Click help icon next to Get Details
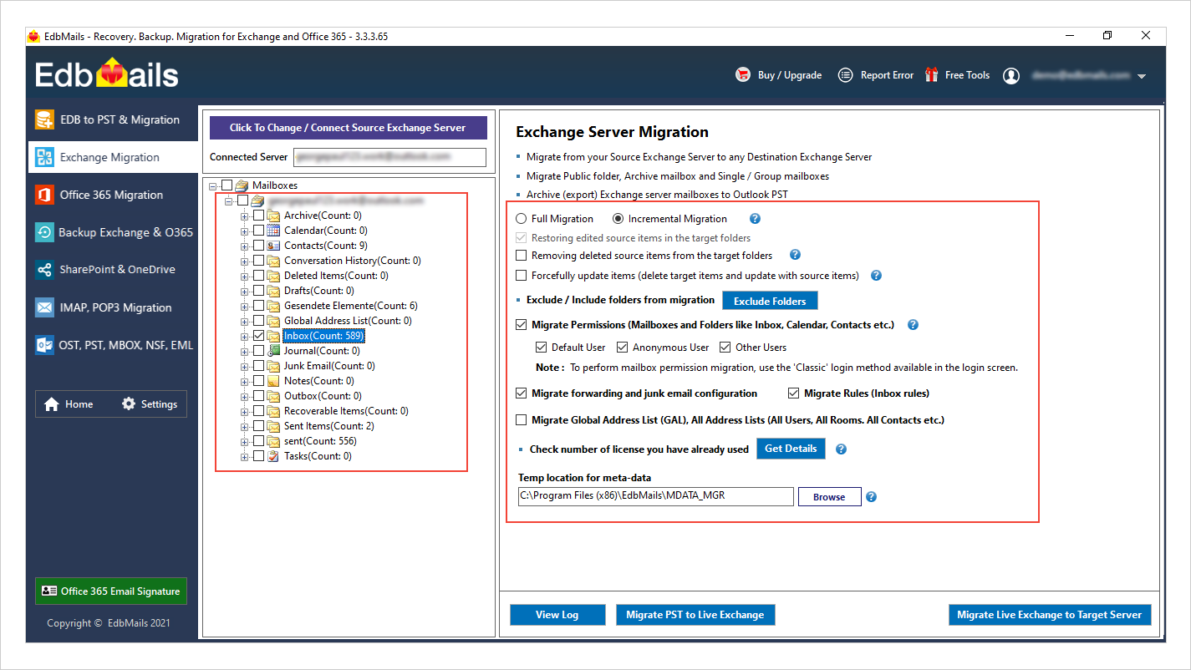This screenshot has width=1191, height=670. click(x=841, y=449)
